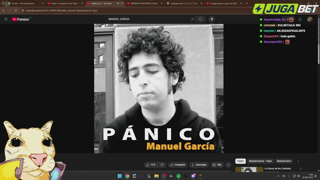The height and width of the screenshot is (180, 320).
Task: Open more actions three-dot menu
Action: point(228,165)
